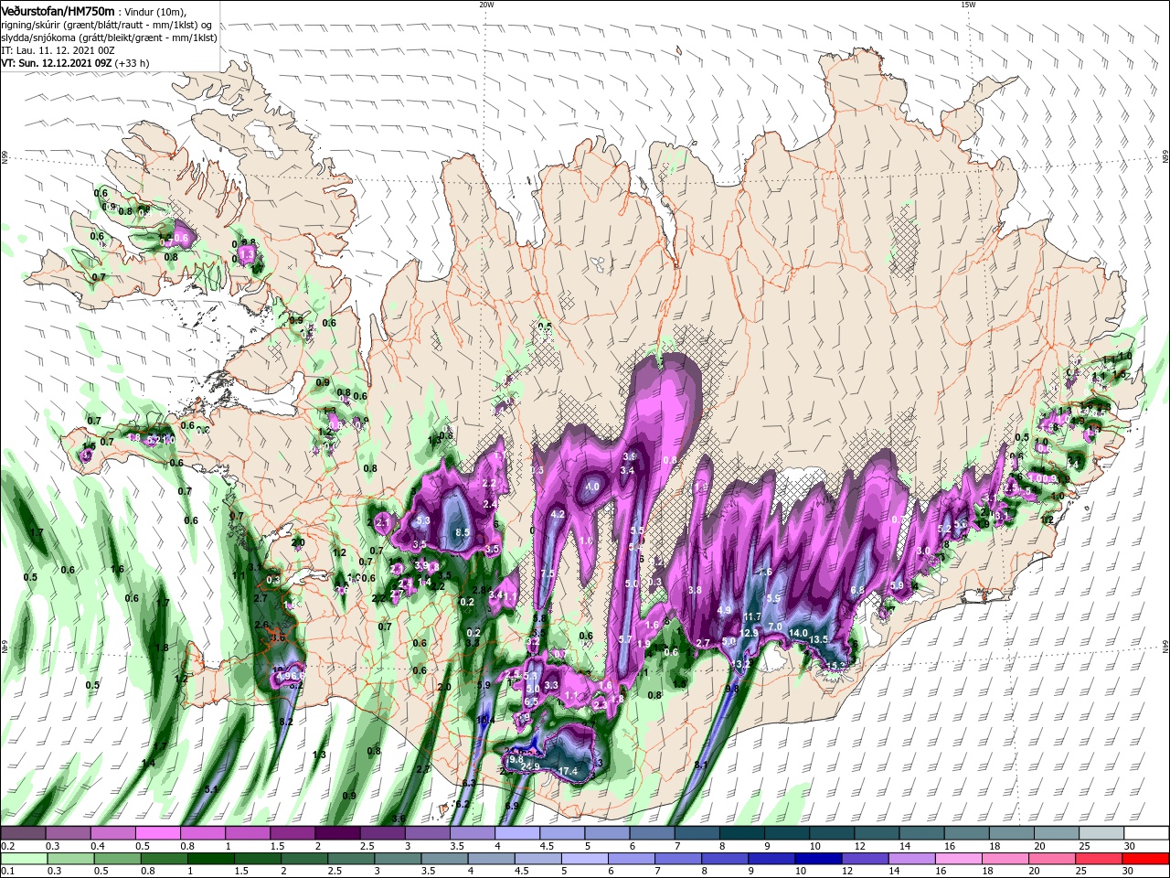Select the bright pink 0.5 snow swatch
This screenshot has width=1170, height=878.
(x=157, y=833)
